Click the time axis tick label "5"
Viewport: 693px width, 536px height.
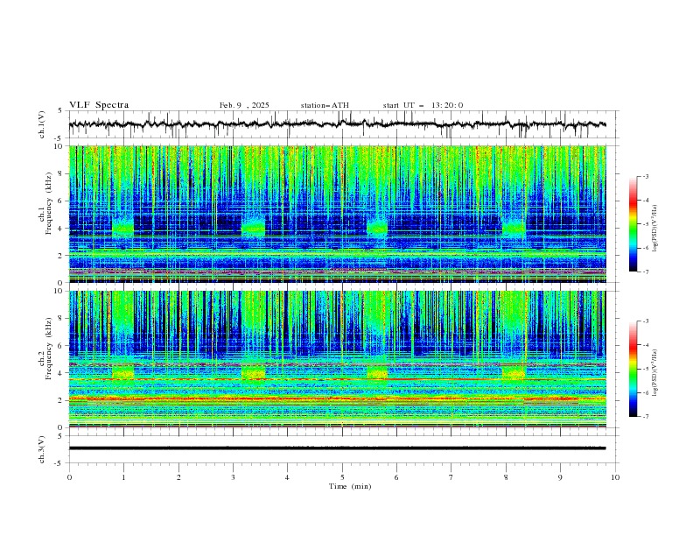coord(342,477)
